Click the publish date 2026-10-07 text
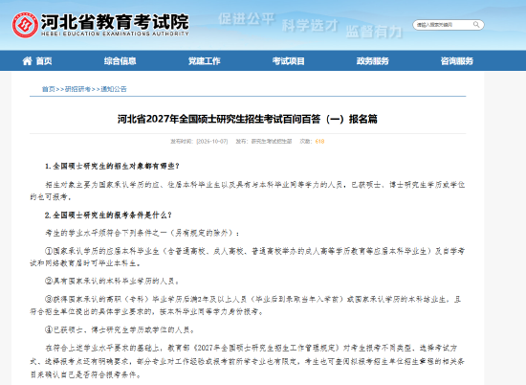This screenshot has width=526, height=385. pyautogui.click(x=212, y=142)
